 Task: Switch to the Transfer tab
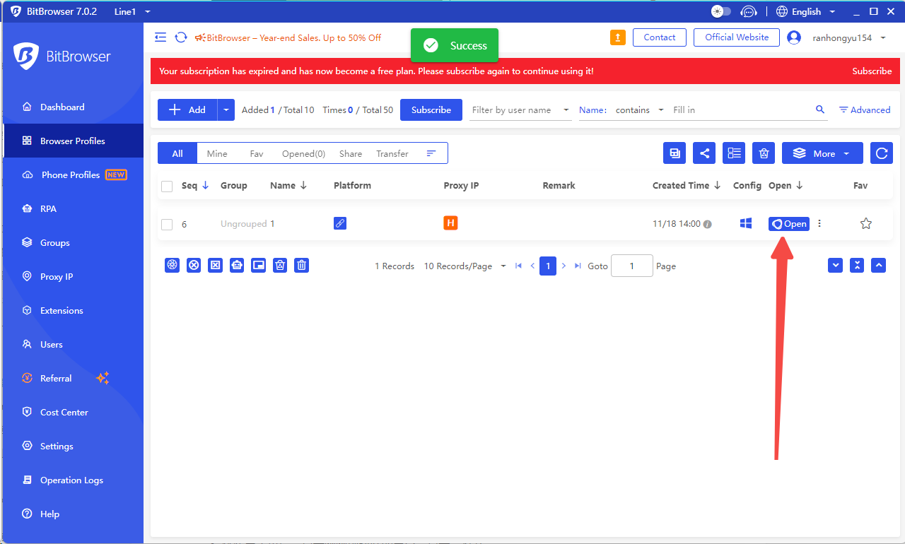pos(392,153)
